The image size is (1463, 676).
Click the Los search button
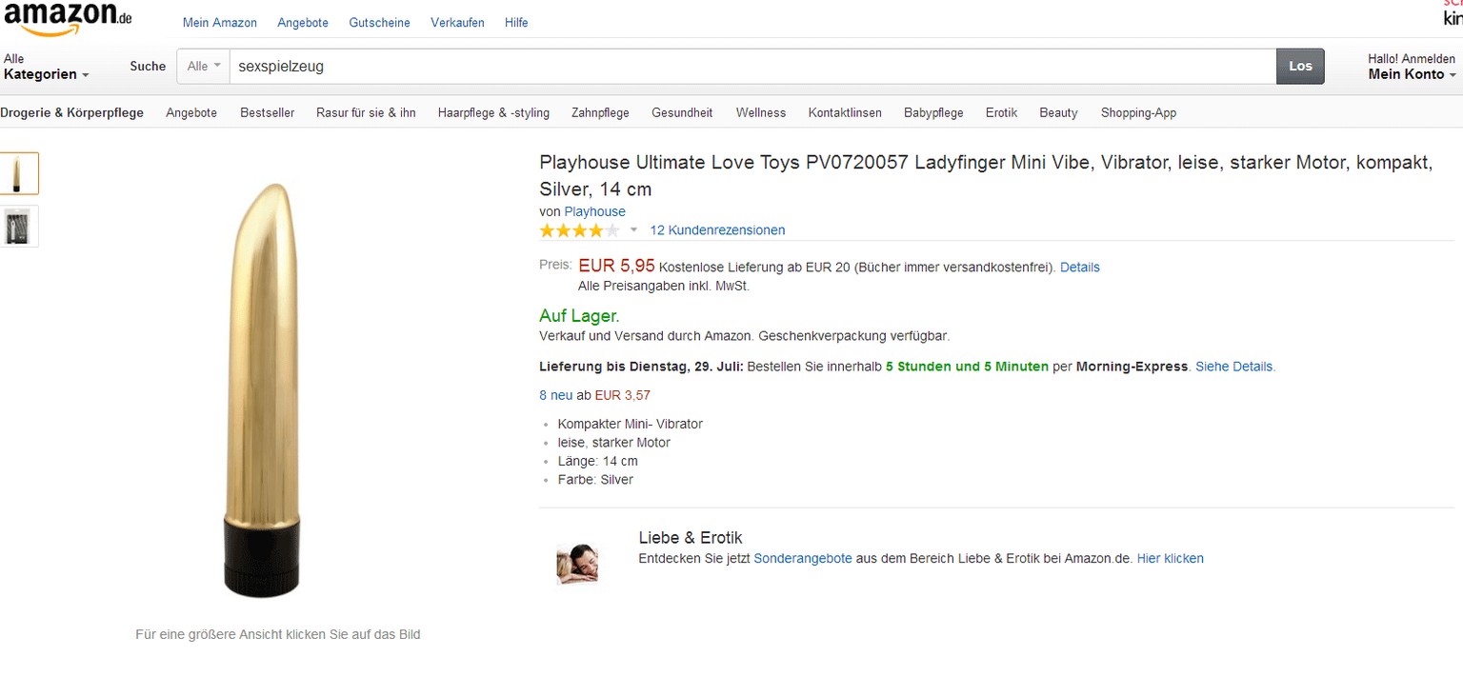point(1300,66)
